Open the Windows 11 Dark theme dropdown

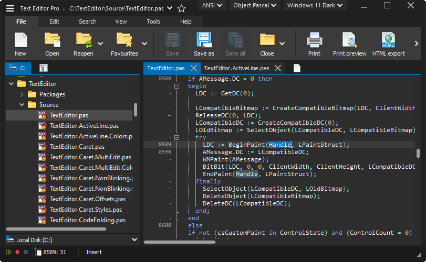coord(315,5)
